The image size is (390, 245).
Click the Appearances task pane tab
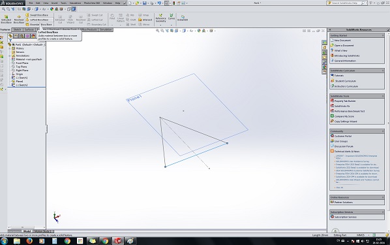[324, 67]
